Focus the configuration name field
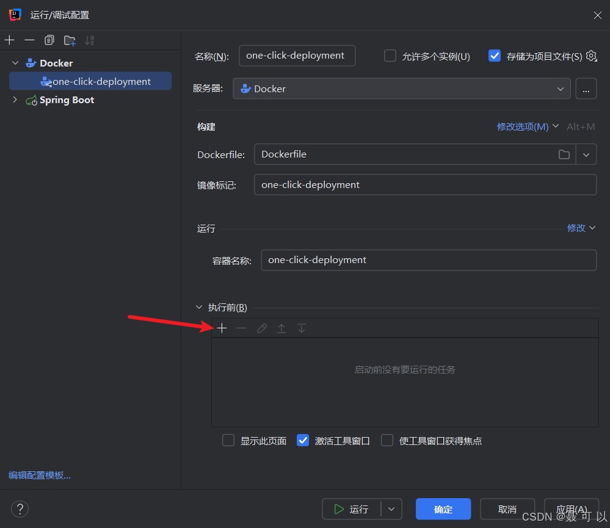The image size is (610, 528). [297, 56]
